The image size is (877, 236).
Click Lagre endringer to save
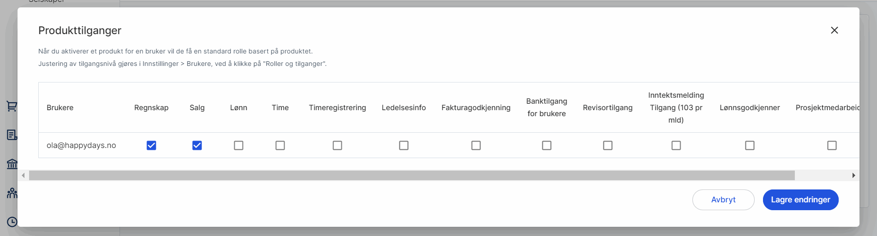pos(800,200)
